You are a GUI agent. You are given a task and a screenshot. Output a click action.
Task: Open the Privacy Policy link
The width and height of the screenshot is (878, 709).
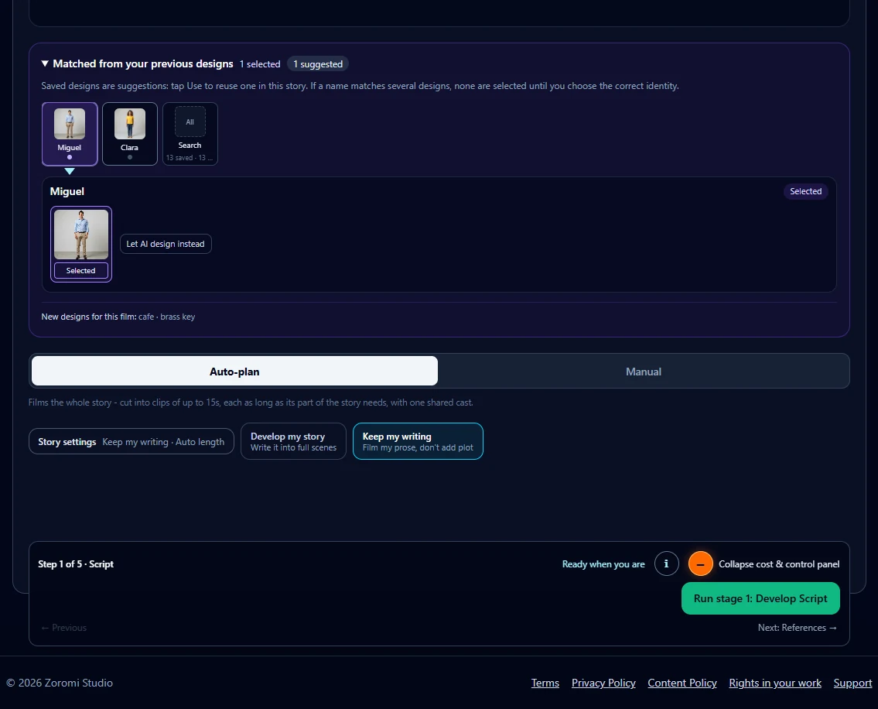click(603, 683)
